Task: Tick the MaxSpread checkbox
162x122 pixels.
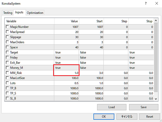Action: (x=7, y=32)
